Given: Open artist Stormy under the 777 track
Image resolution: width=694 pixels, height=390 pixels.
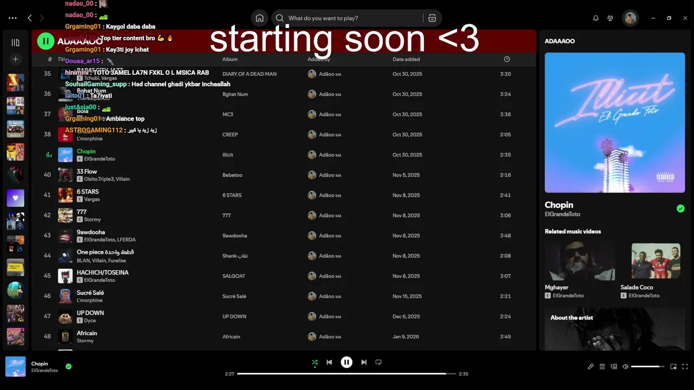Looking at the screenshot, I should coord(92,219).
